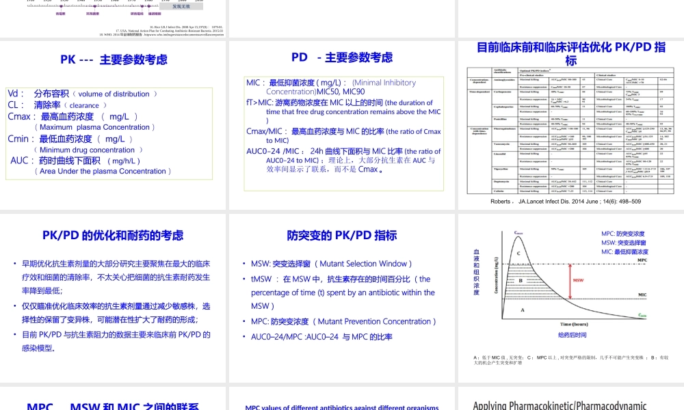Viewport: 684px width, 410px height.
Task: Click the 'tMSW： 在 MSW 中' bullet
Action: tap(343, 292)
